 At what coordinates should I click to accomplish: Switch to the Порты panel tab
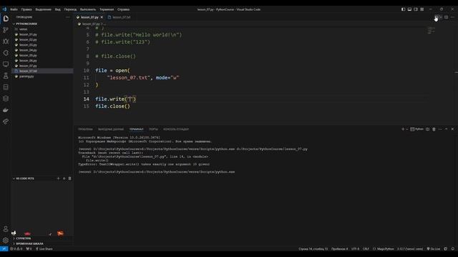click(153, 129)
